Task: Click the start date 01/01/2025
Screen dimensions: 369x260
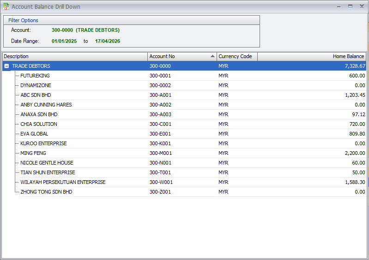Action: tap(65, 41)
